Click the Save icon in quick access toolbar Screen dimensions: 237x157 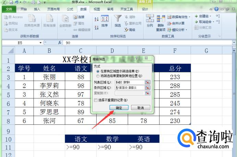point(11,2)
